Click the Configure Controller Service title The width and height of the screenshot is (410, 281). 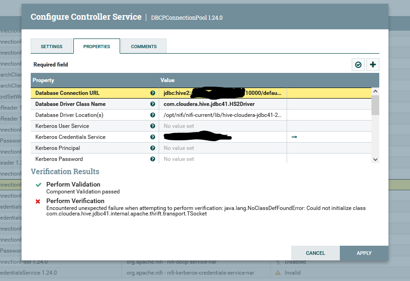86,17
